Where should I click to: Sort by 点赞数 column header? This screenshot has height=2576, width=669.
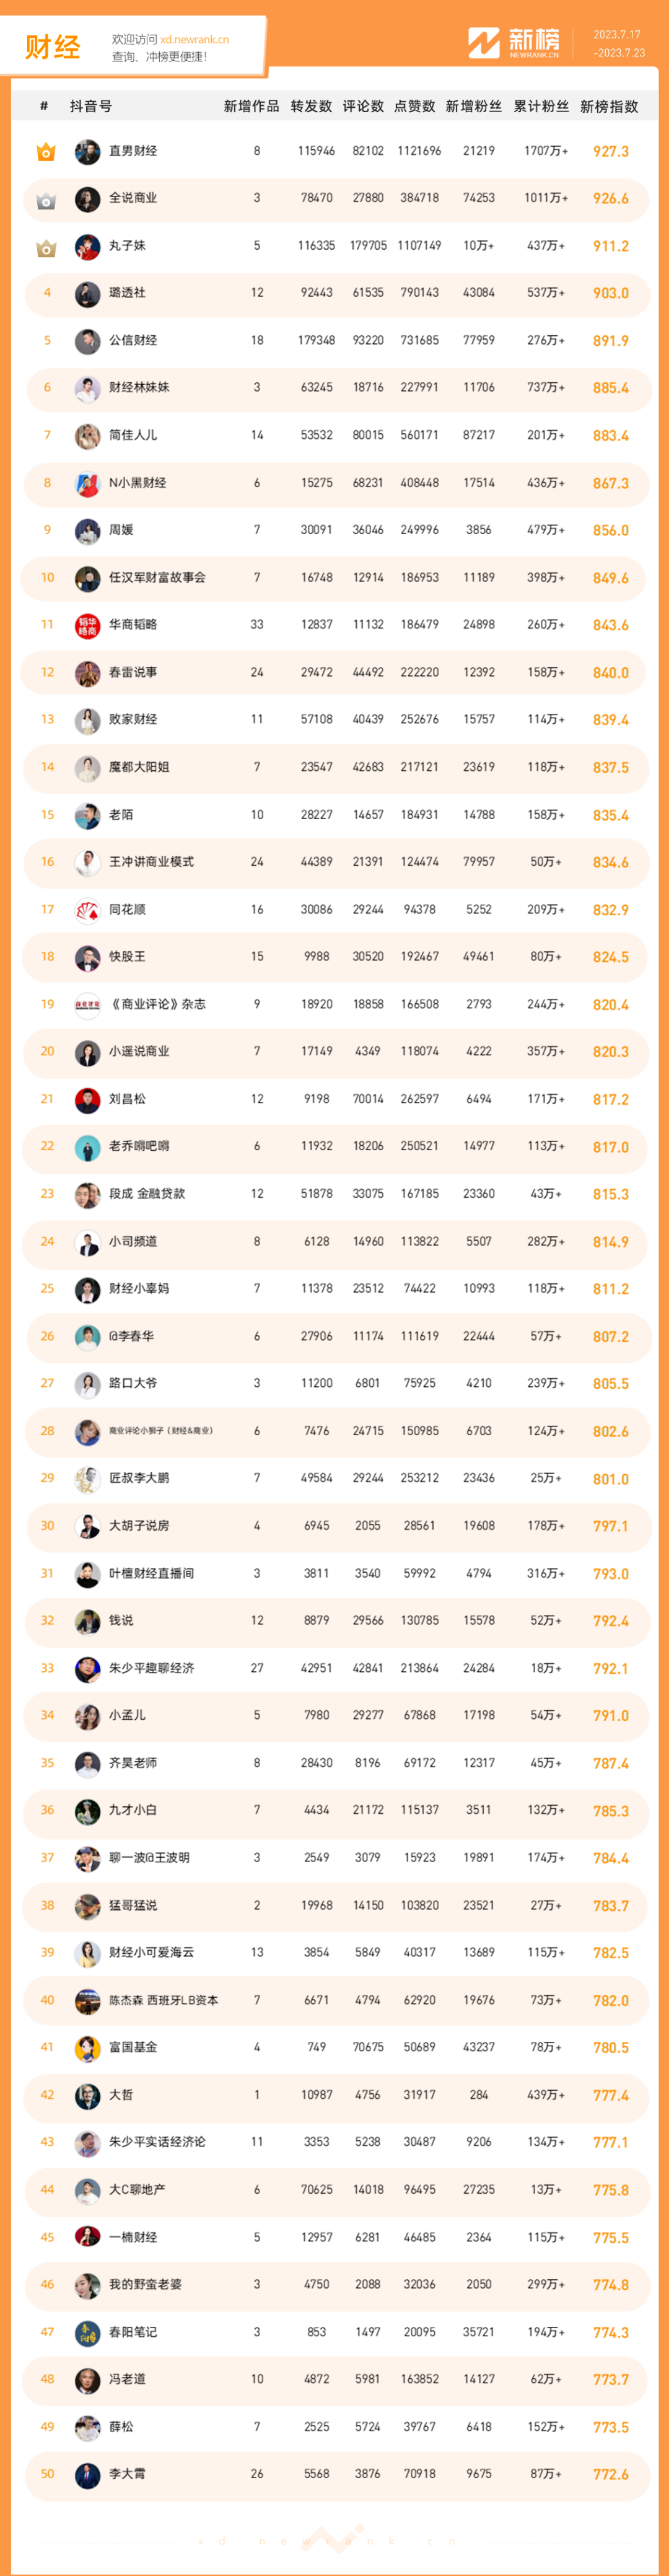[415, 106]
